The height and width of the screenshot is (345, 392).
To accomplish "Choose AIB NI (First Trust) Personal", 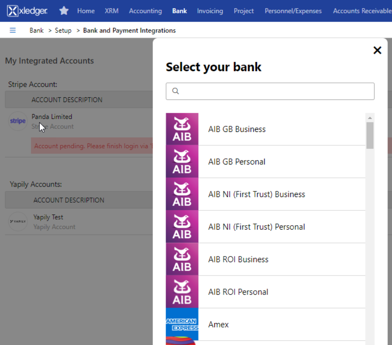I will point(266,227).
